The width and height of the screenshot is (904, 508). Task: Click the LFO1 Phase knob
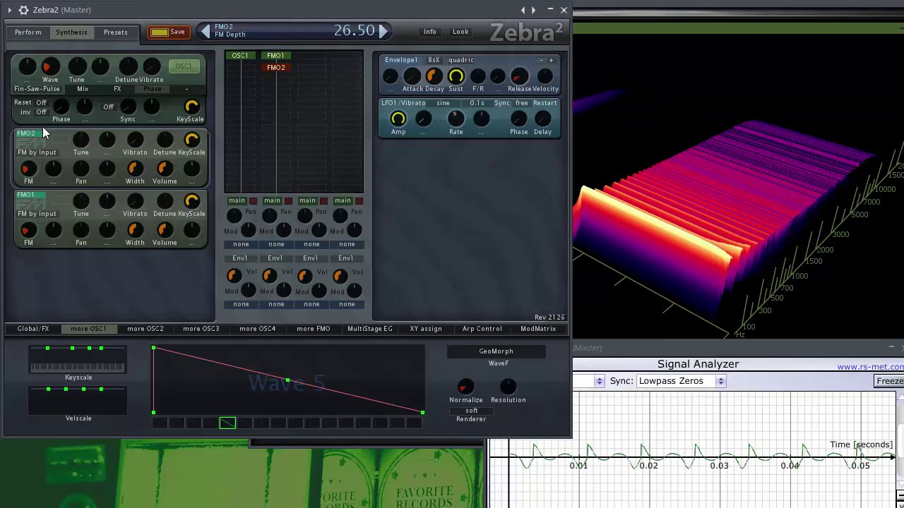tap(518, 119)
